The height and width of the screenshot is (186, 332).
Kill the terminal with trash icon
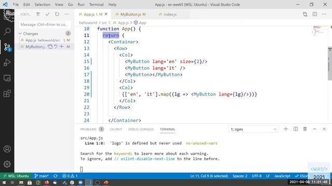[x=305, y=129]
